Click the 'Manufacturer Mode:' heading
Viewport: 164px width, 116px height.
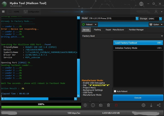coord(93,80)
